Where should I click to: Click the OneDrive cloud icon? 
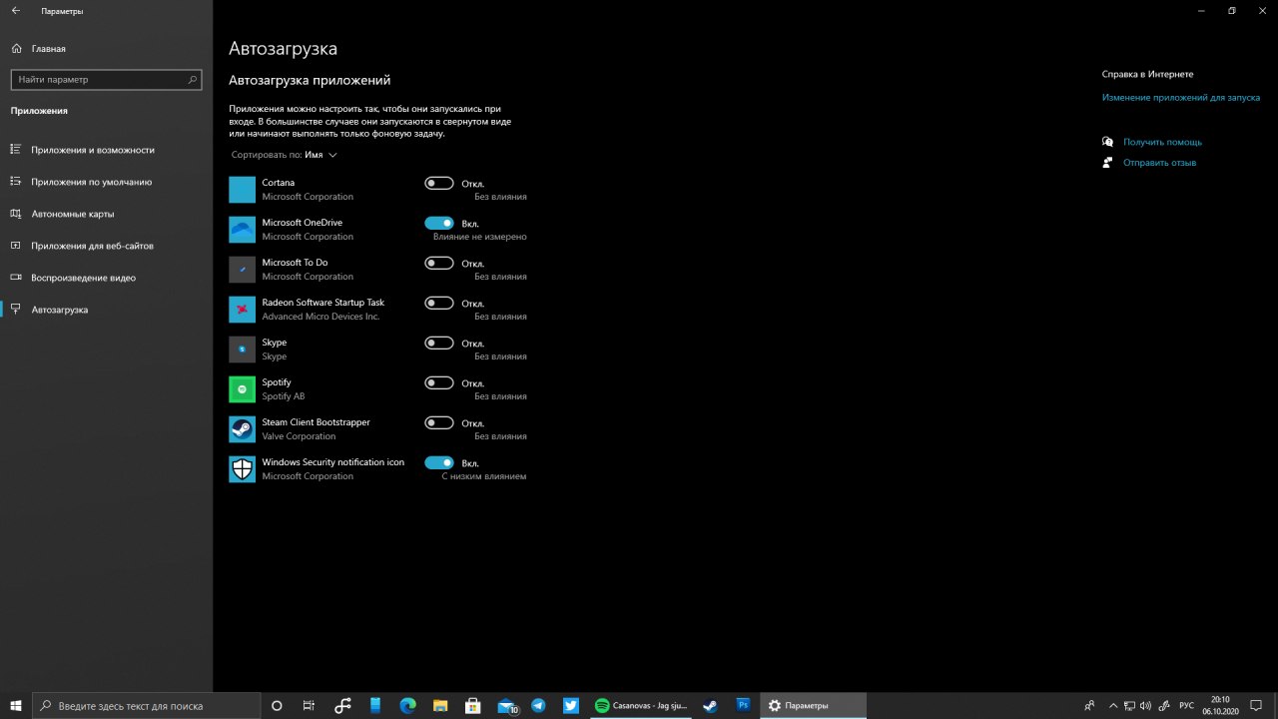coord(242,230)
